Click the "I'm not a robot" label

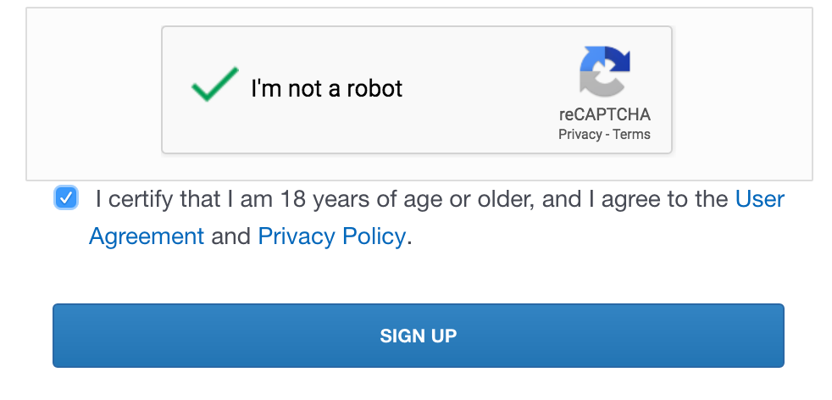326,88
